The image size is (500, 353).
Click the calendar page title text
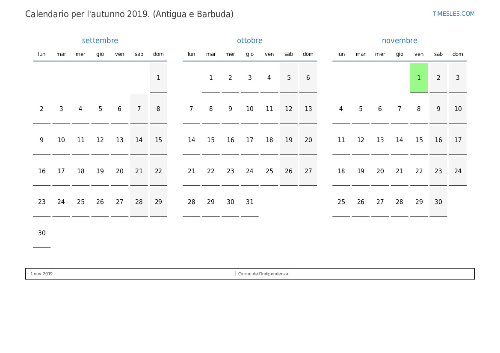pos(129,14)
